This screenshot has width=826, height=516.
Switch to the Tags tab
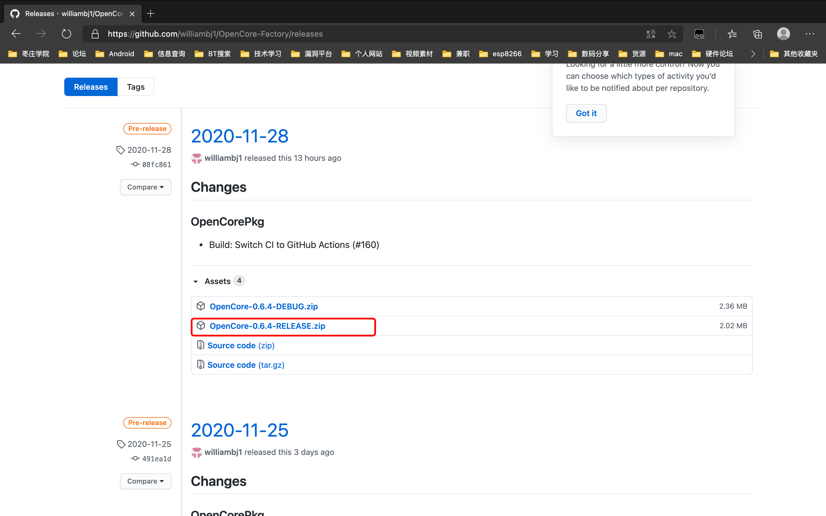click(135, 87)
